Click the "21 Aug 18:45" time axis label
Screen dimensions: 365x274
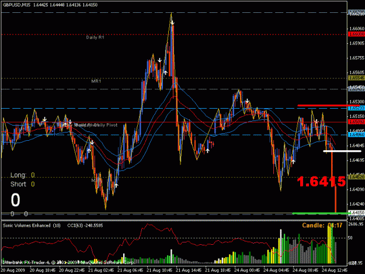218,270
